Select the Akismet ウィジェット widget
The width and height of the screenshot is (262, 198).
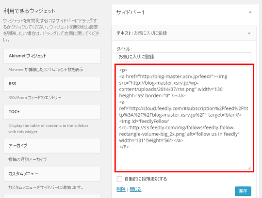coord(52,56)
